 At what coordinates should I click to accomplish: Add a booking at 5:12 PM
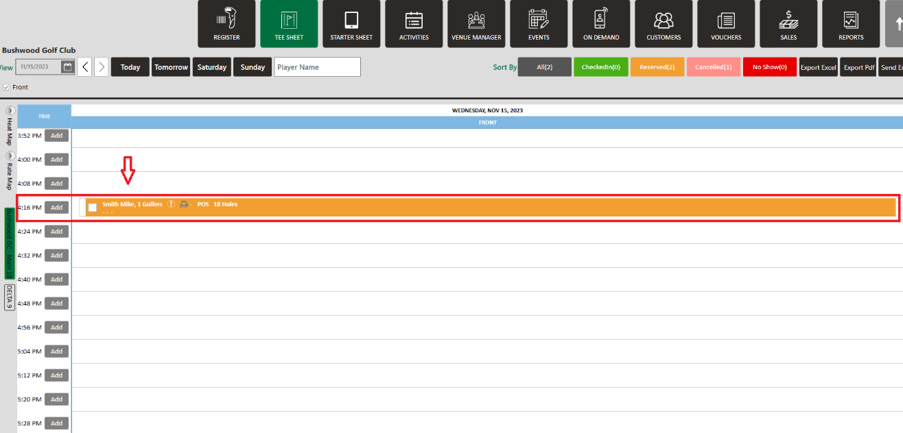click(56, 375)
